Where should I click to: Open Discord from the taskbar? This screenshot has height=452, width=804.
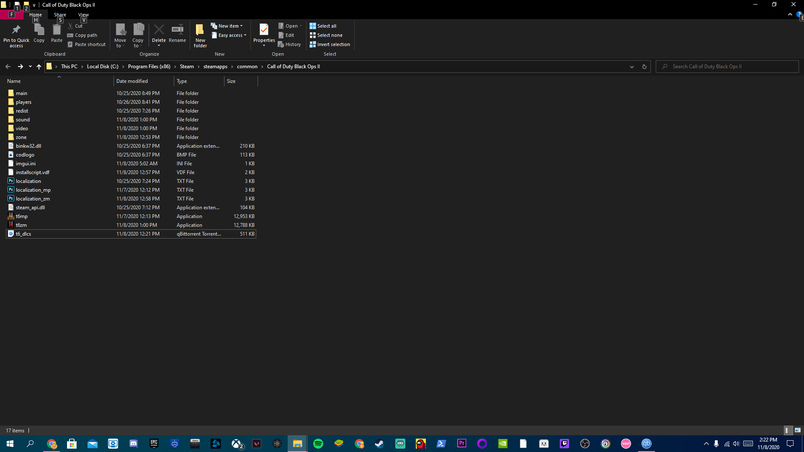coord(134,444)
